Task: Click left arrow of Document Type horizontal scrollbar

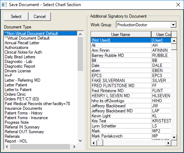Action: coord(7,147)
